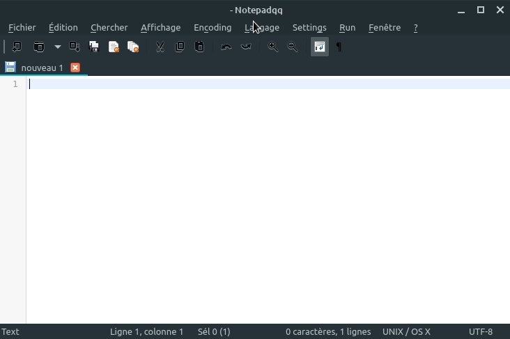Click line number 1 in the gutter
This screenshot has height=339, width=510.
(x=15, y=84)
